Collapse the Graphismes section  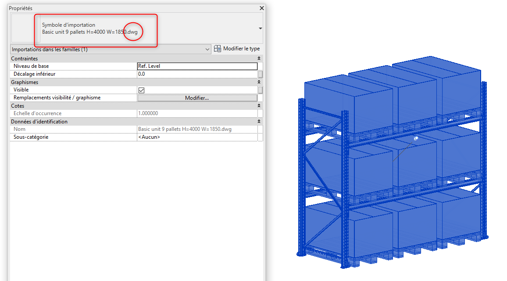point(259,82)
